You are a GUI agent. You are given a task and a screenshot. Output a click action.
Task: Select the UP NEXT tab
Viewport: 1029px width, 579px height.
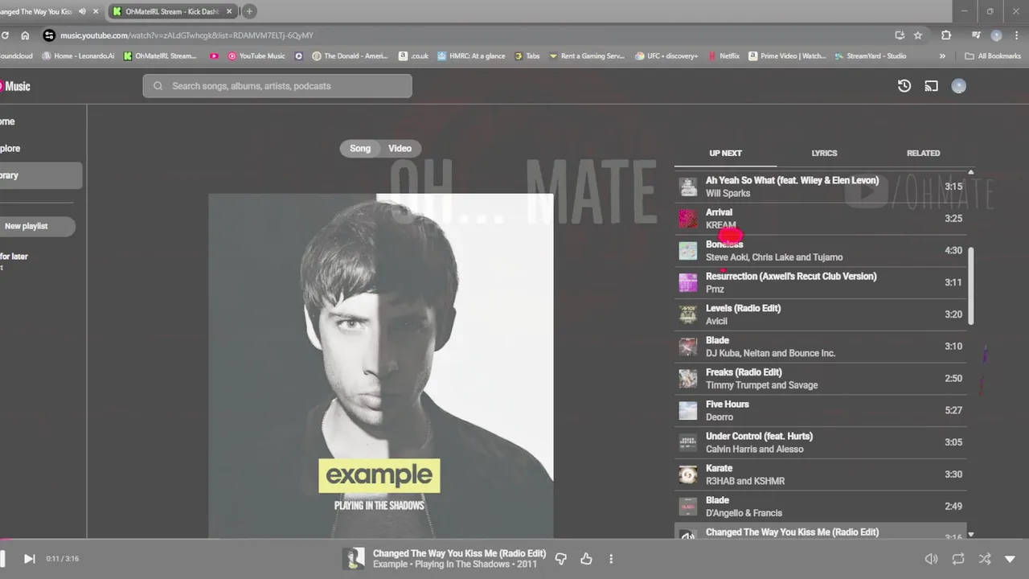(x=725, y=153)
